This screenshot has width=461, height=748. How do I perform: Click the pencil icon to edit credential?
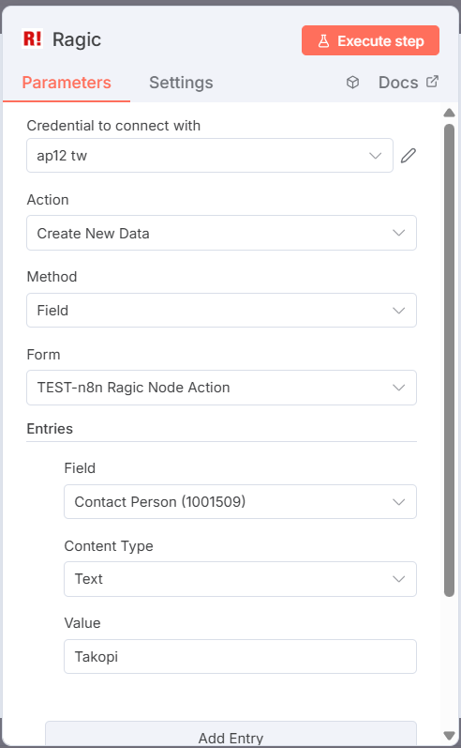click(x=409, y=156)
